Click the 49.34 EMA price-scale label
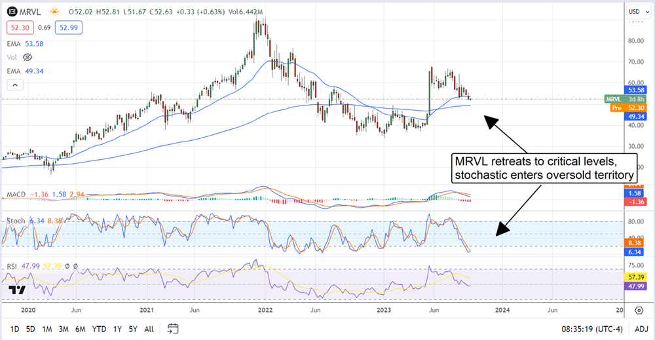This screenshot has width=655, height=340. (x=635, y=117)
